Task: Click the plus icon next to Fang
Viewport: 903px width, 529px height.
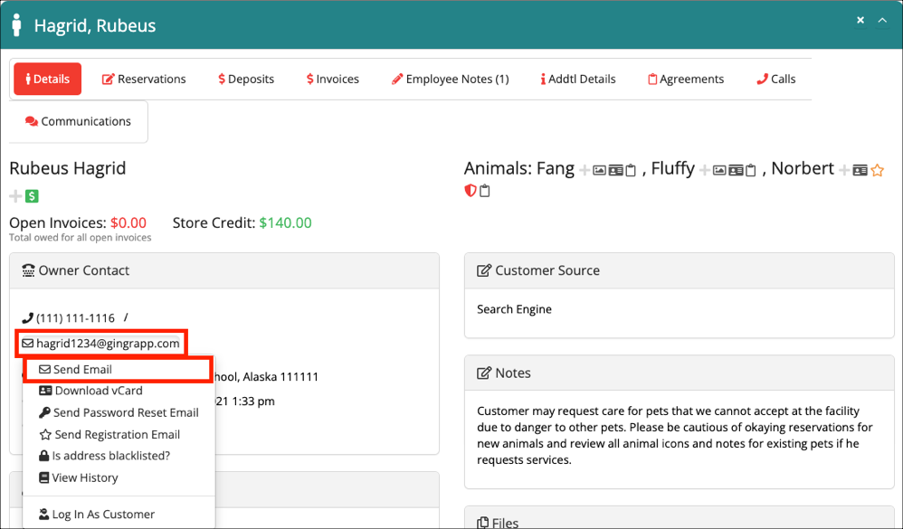Action: (x=585, y=170)
